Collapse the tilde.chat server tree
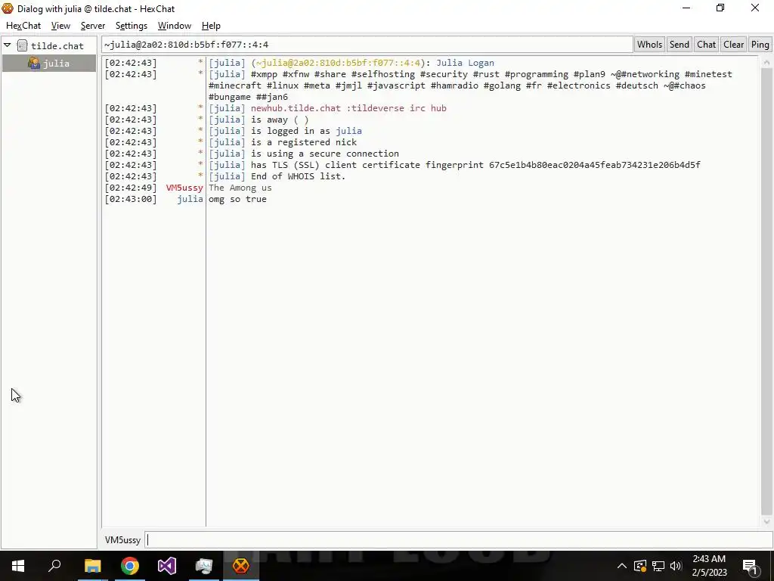The image size is (774, 581). 8,45
